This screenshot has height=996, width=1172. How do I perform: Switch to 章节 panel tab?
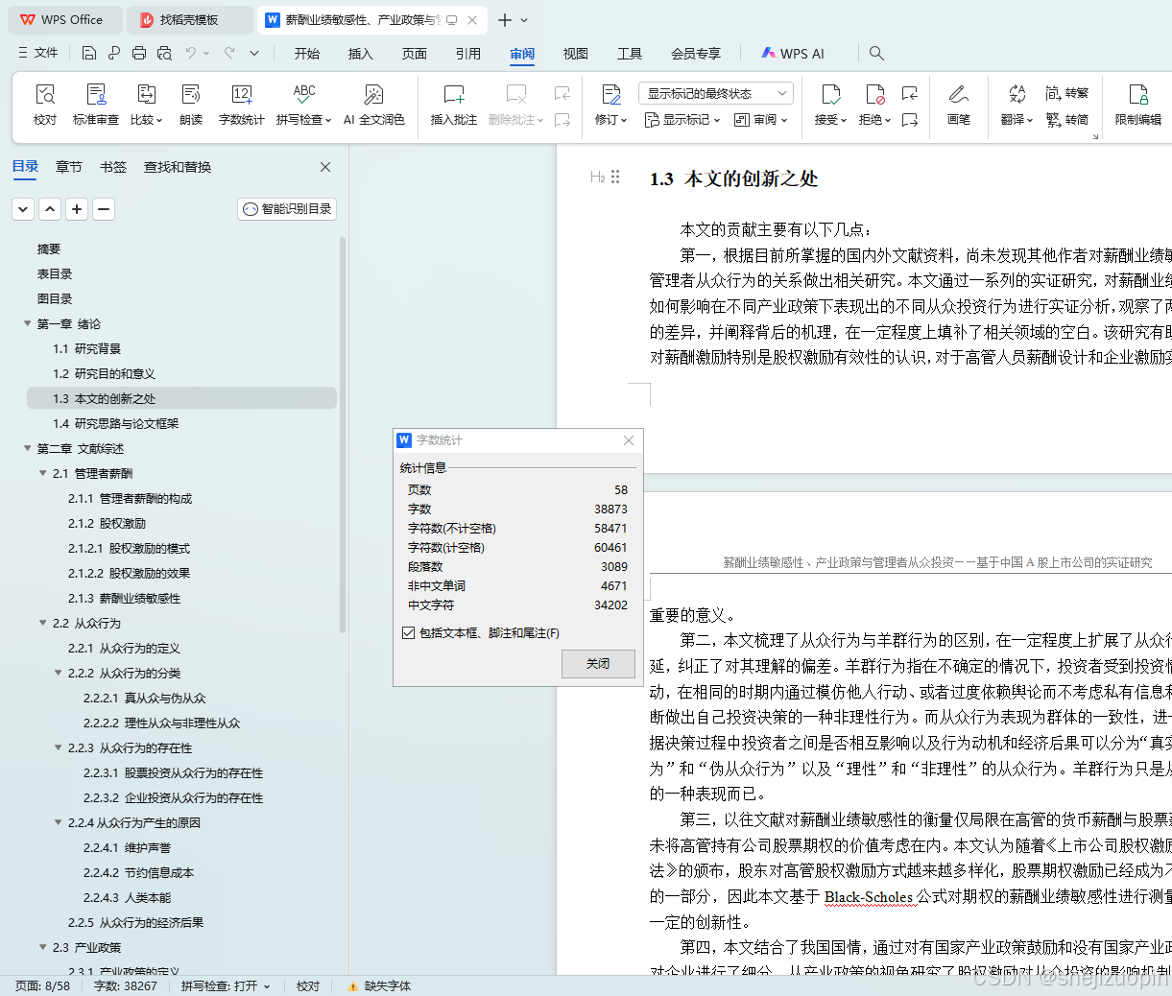point(69,167)
